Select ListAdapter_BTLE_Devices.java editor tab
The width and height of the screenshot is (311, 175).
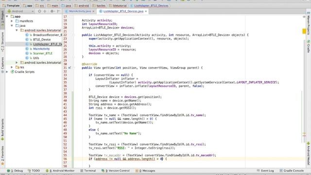(x=123, y=11)
